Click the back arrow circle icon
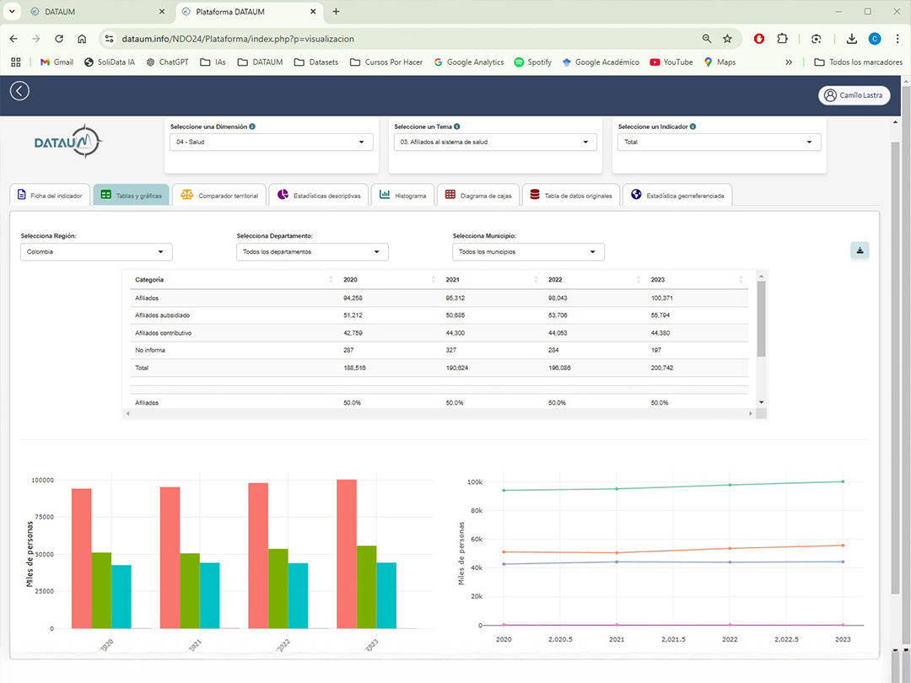 click(x=19, y=91)
